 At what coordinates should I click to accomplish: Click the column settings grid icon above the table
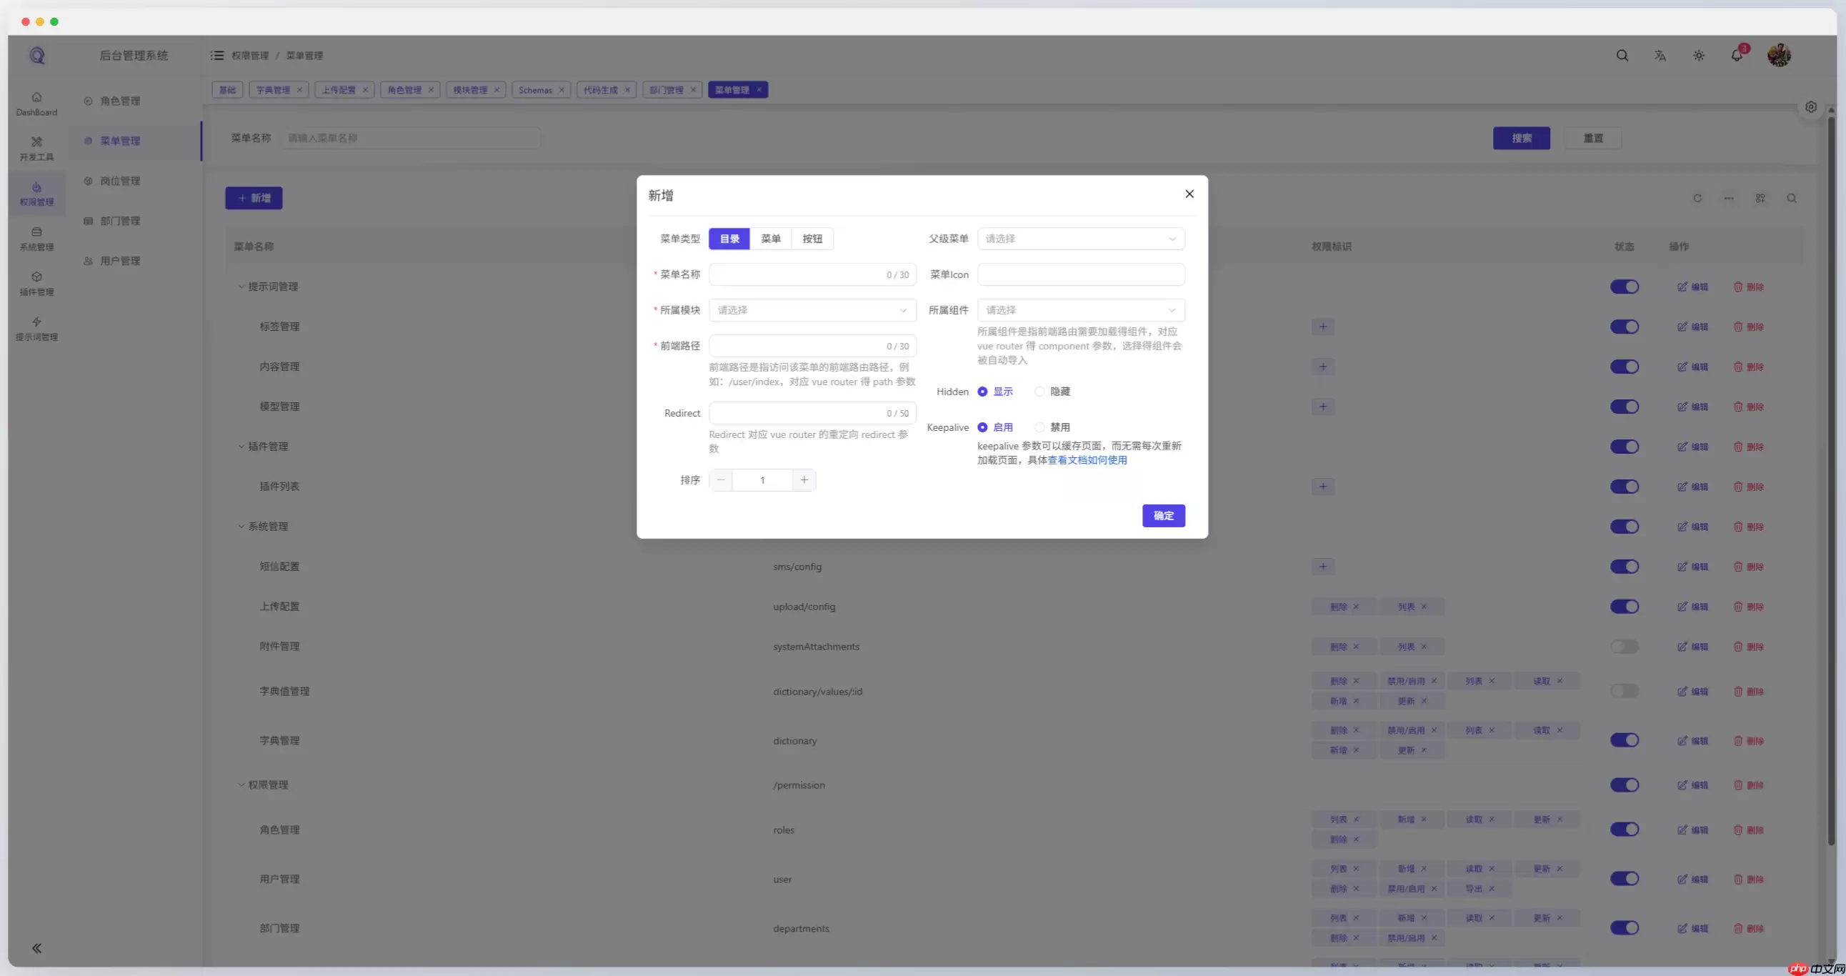(x=1760, y=199)
